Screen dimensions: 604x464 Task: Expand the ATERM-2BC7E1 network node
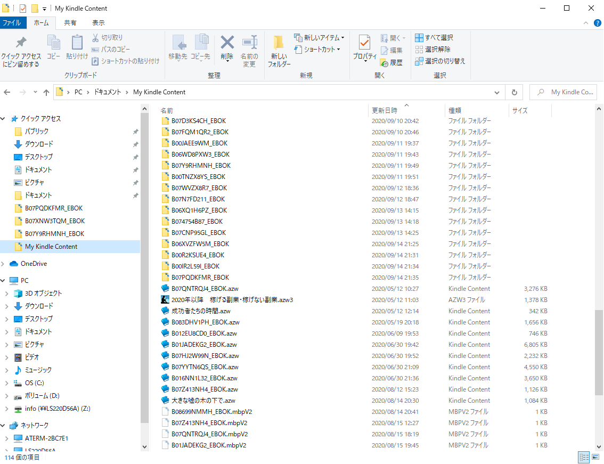point(7,438)
